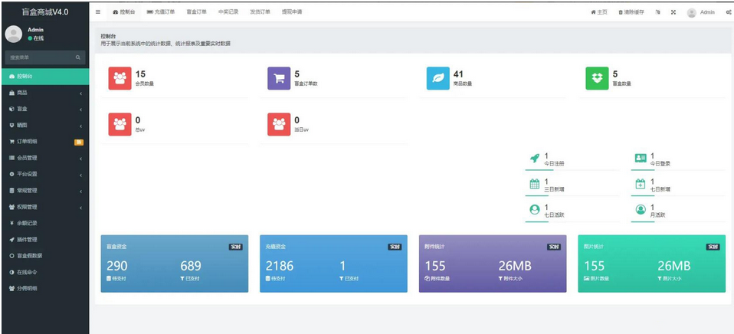
Task: Click the 实时 badge on 充值资金 card
Action: point(395,247)
